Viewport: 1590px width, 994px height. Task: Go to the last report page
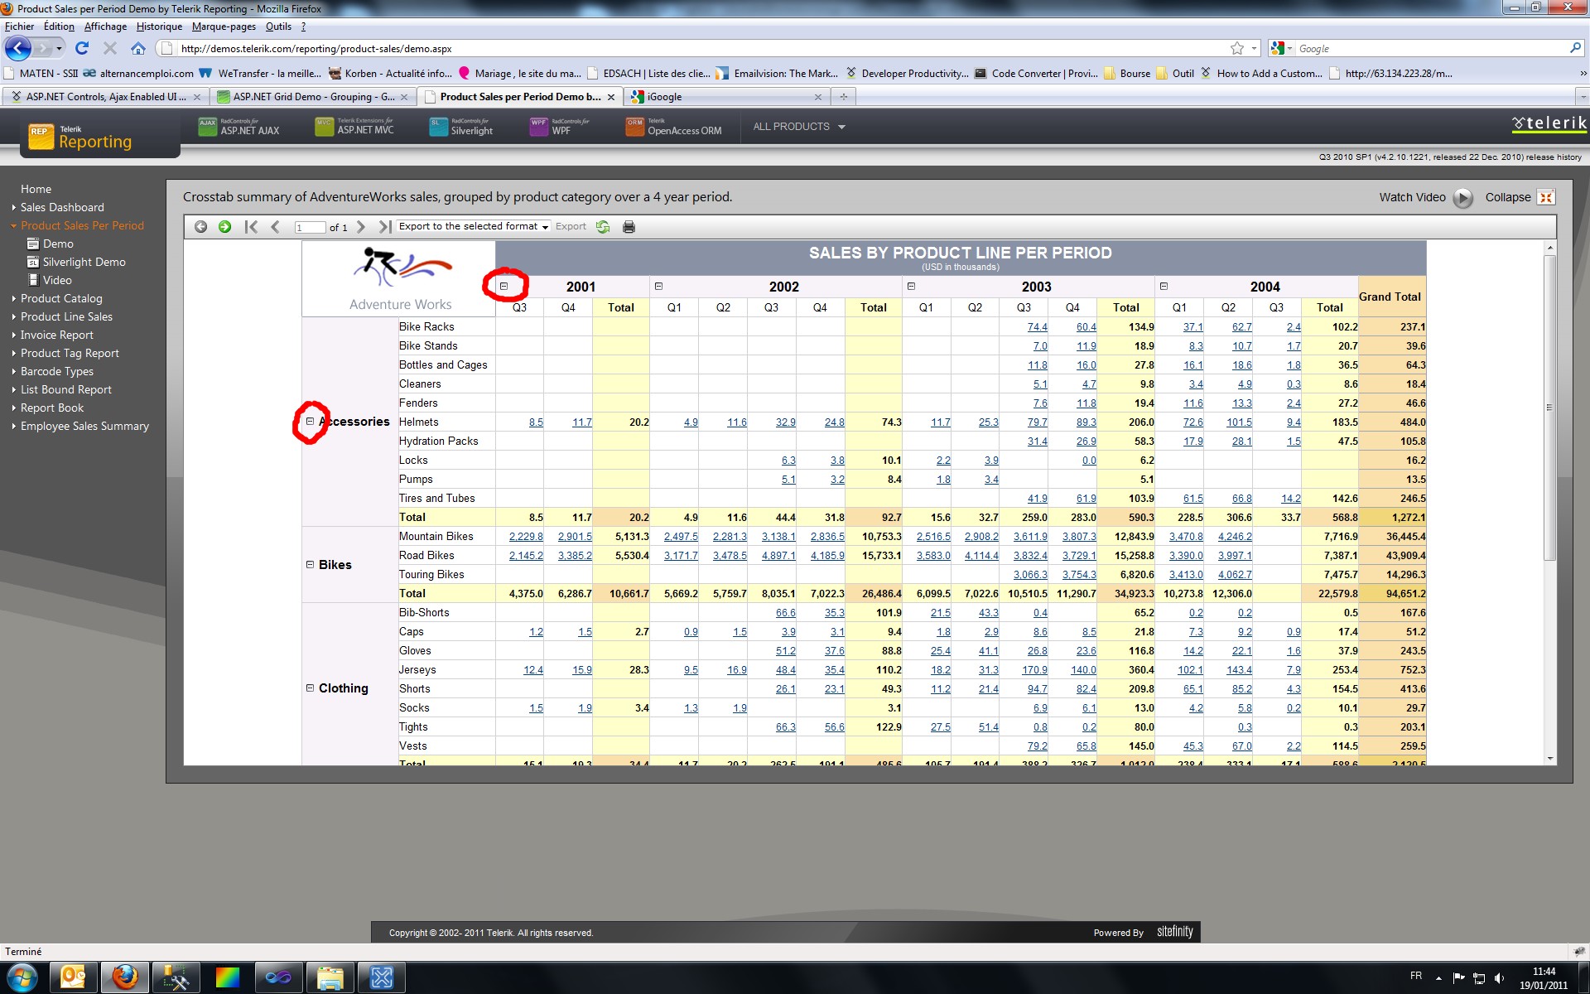pyautogui.click(x=384, y=227)
